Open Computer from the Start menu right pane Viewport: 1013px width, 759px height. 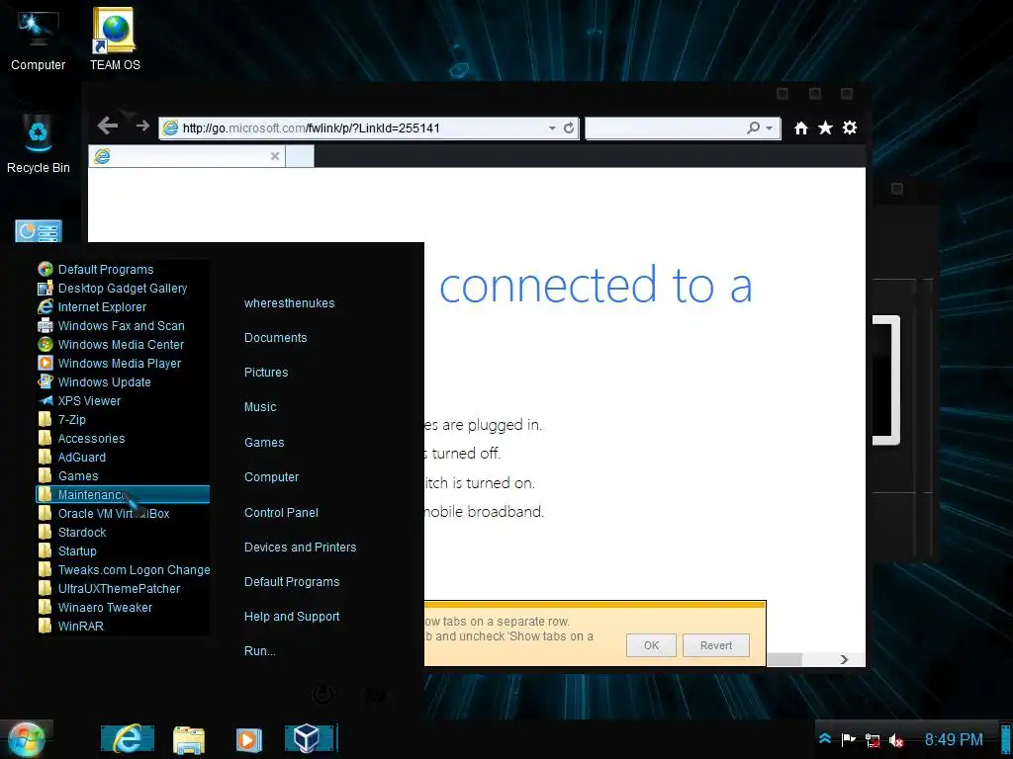coord(271,477)
